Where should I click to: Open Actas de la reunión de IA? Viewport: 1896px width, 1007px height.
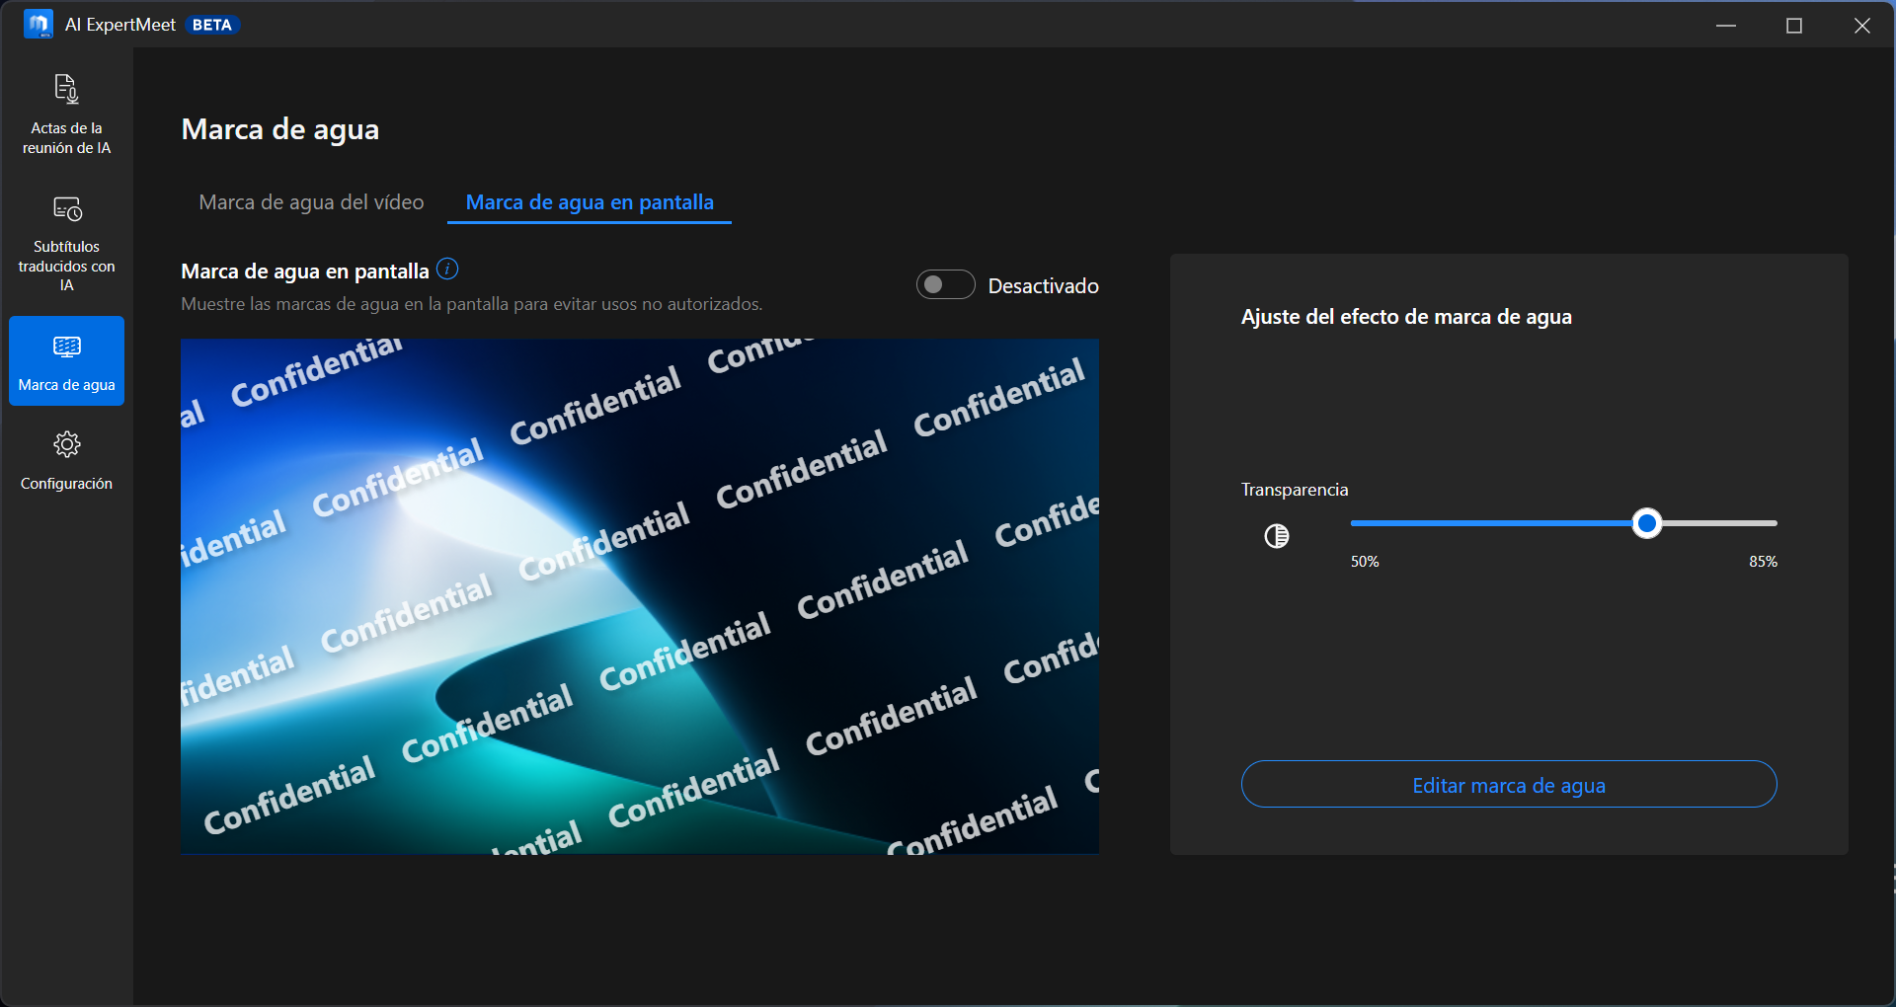(66, 114)
